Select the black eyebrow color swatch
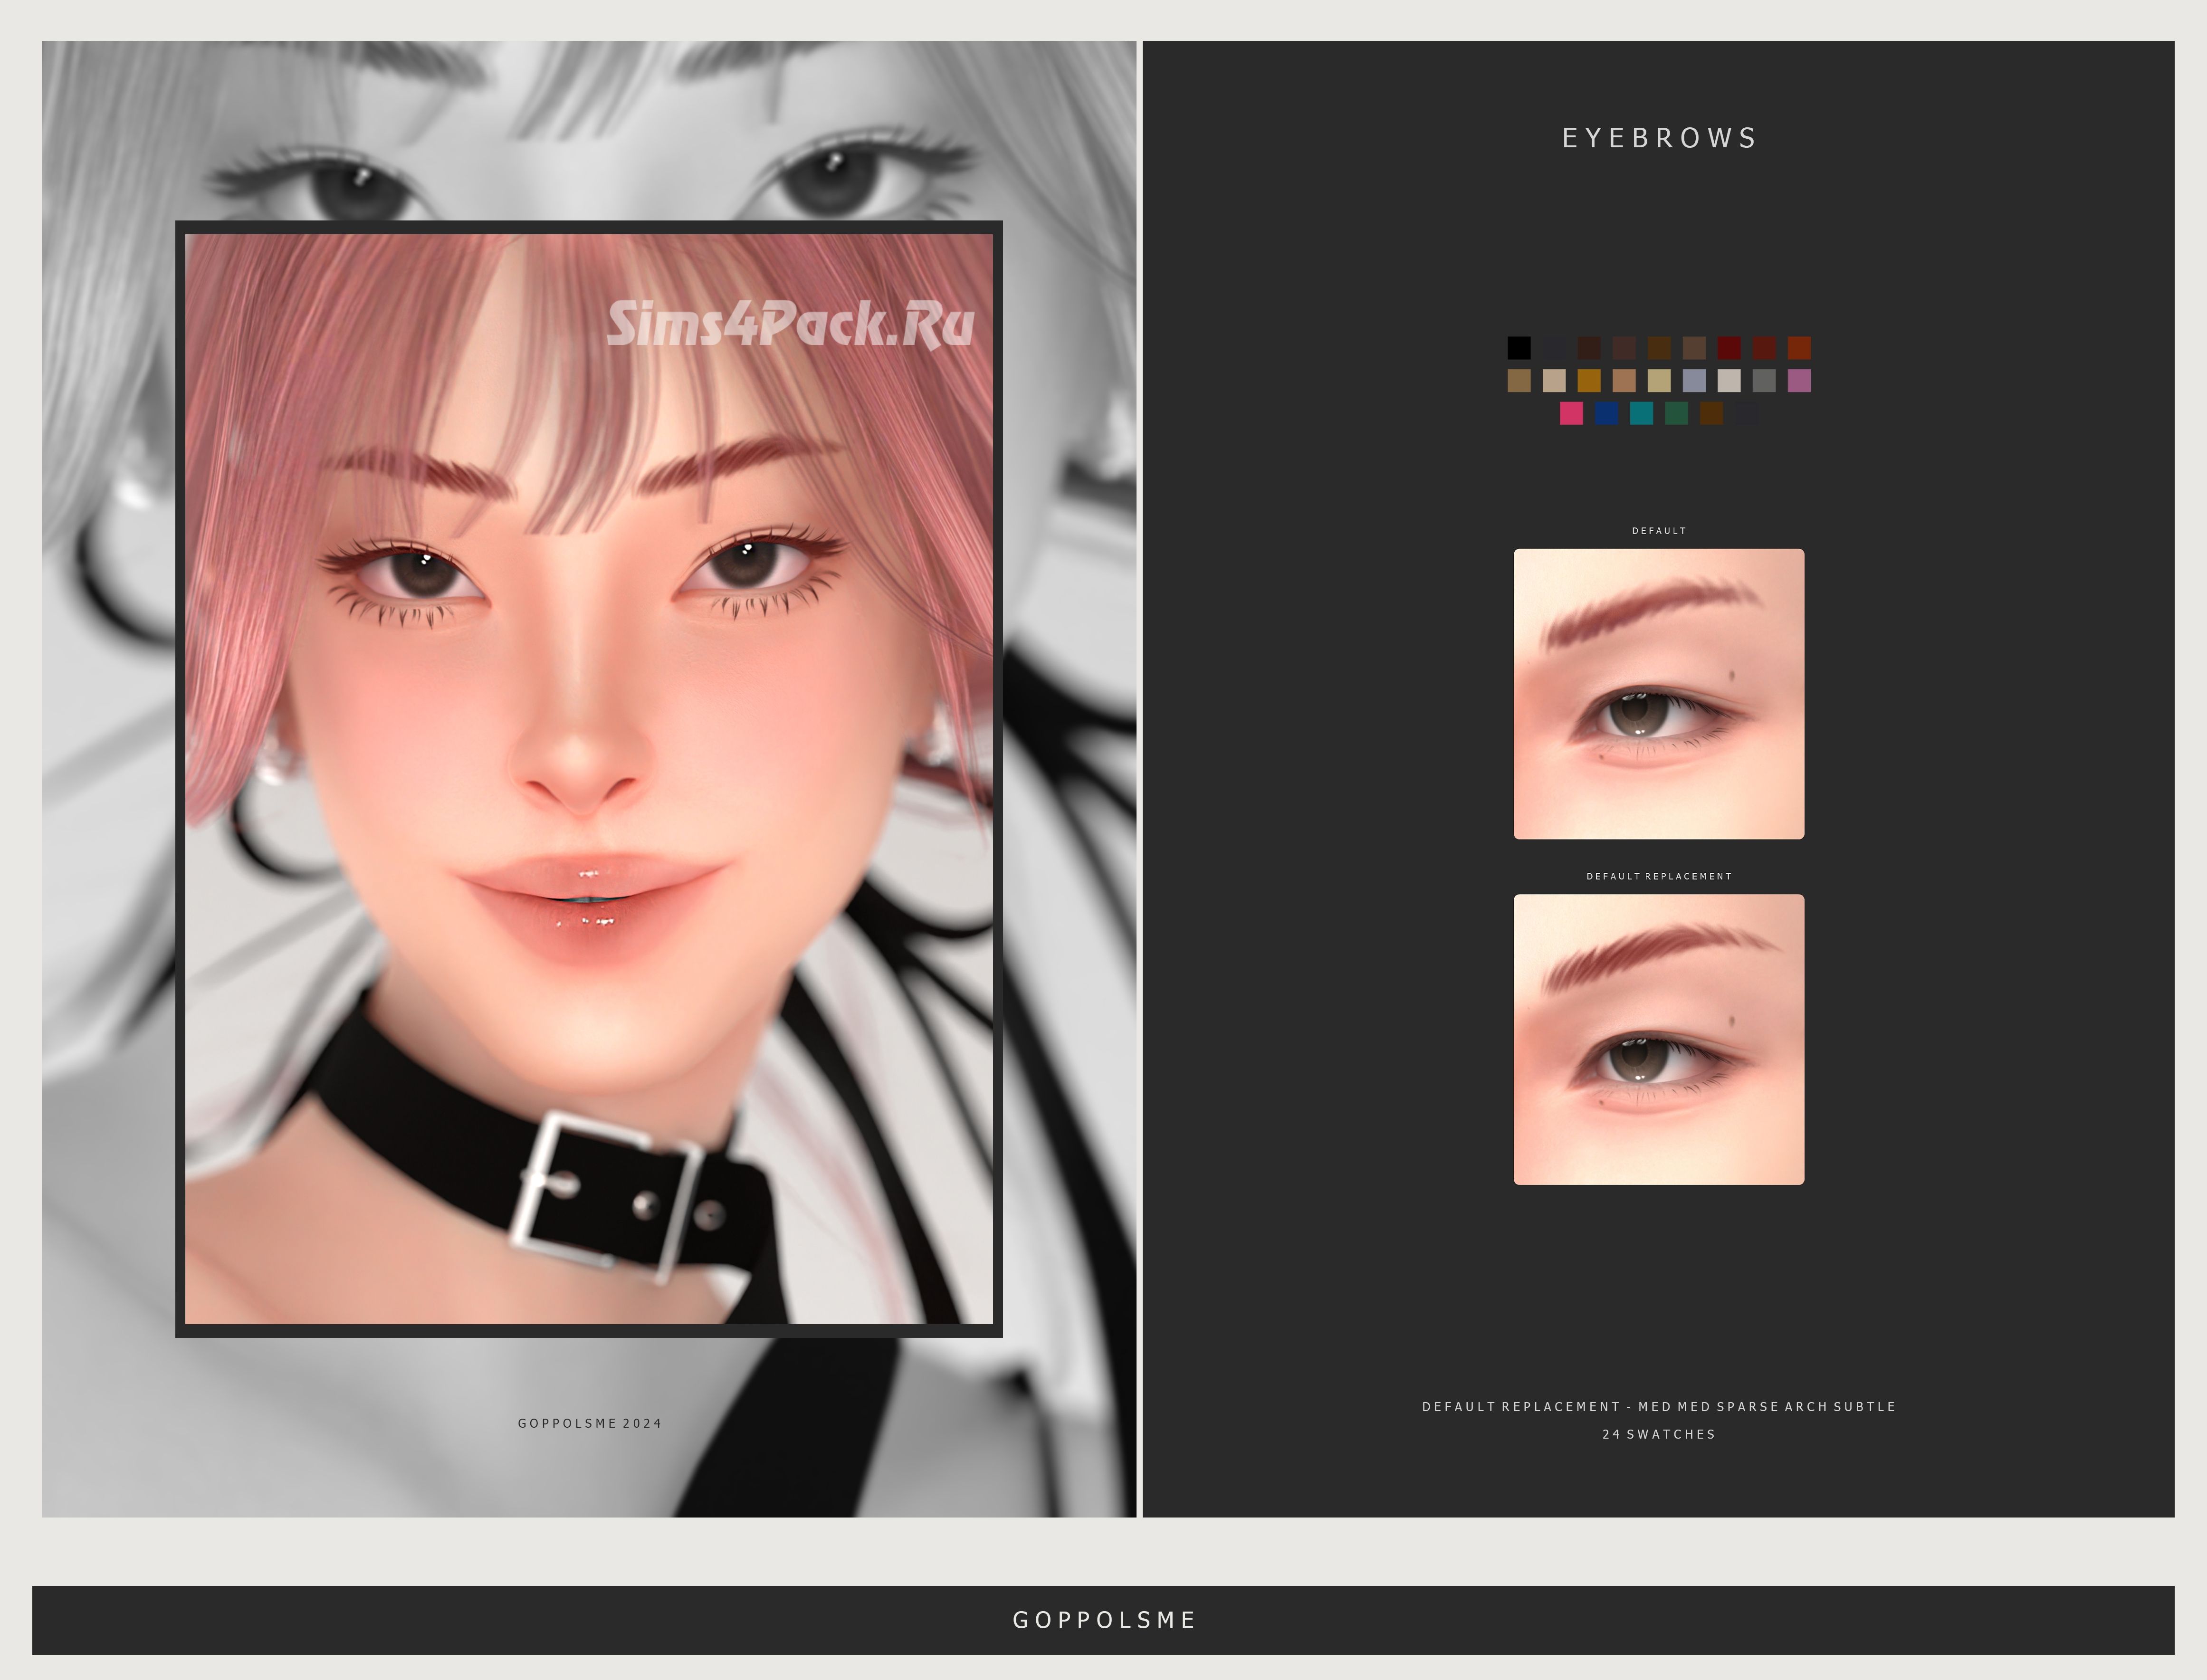This screenshot has height=1680, width=2207. pyautogui.click(x=1518, y=348)
